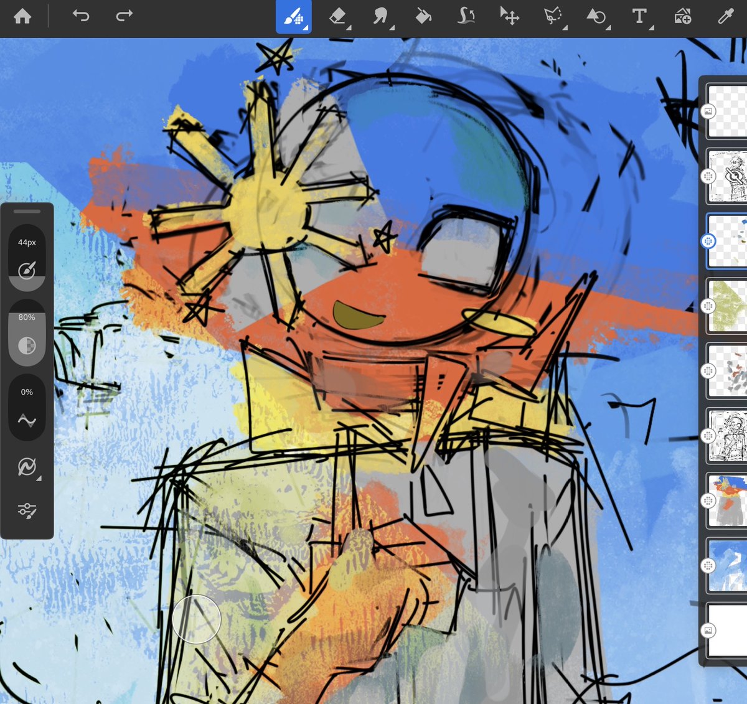Tap the circular touch shortcut button

(x=197, y=619)
